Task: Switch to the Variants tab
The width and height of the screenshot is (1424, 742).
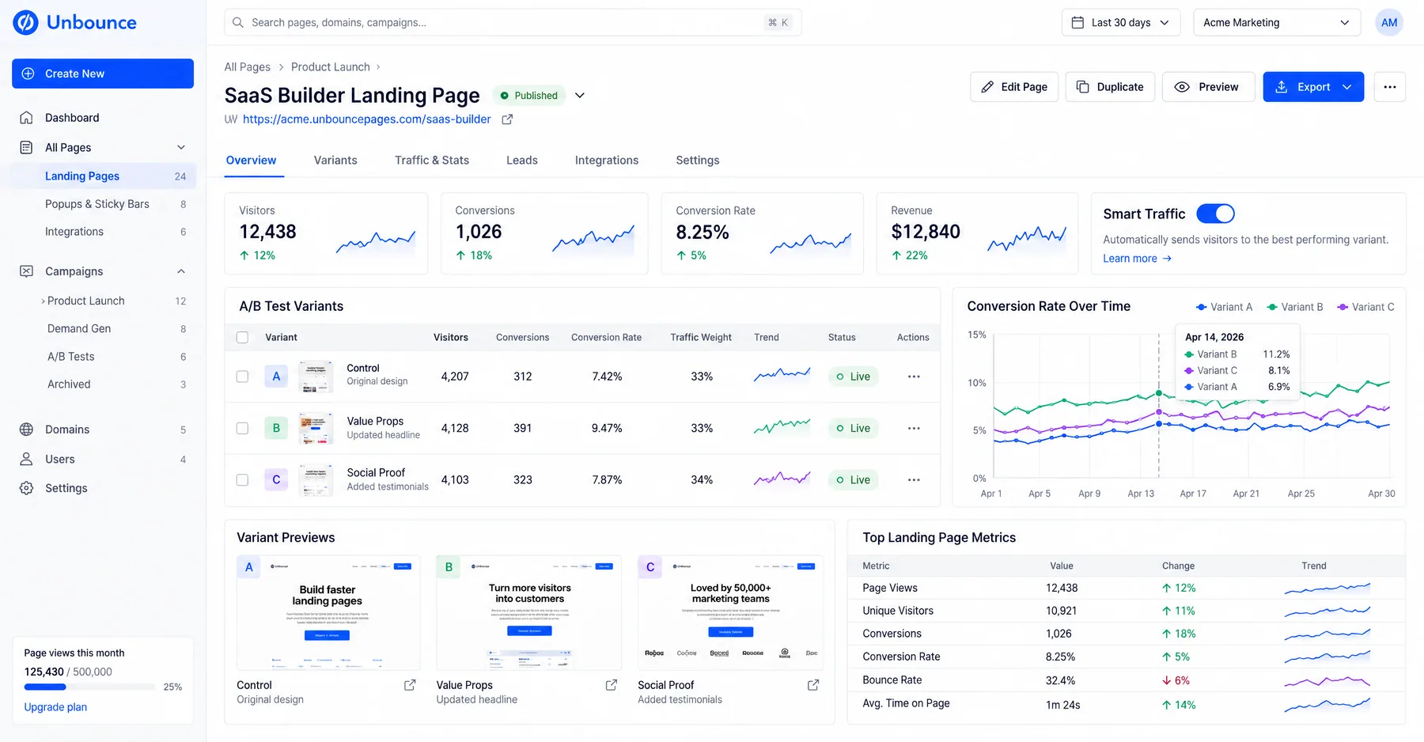Action: (x=335, y=161)
